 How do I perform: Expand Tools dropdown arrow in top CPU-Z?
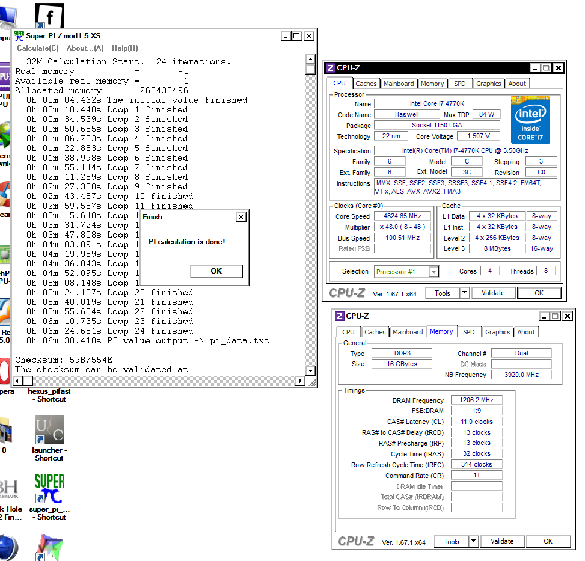(464, 293)
